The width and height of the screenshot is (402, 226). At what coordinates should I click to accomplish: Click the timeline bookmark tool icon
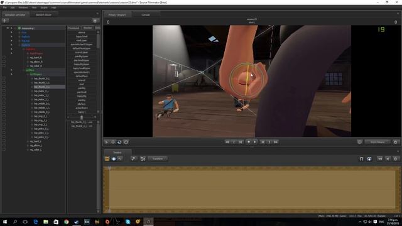click(133, 159)
